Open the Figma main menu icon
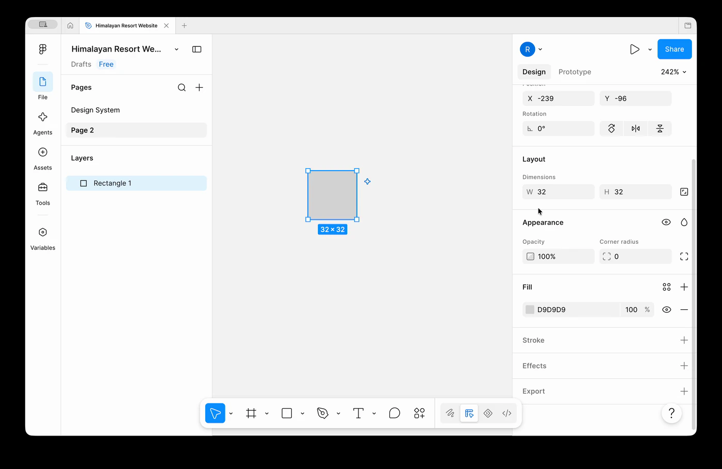The width and height of the screenshot is (722, 469). pyautogui.click(x=43, y=49)
